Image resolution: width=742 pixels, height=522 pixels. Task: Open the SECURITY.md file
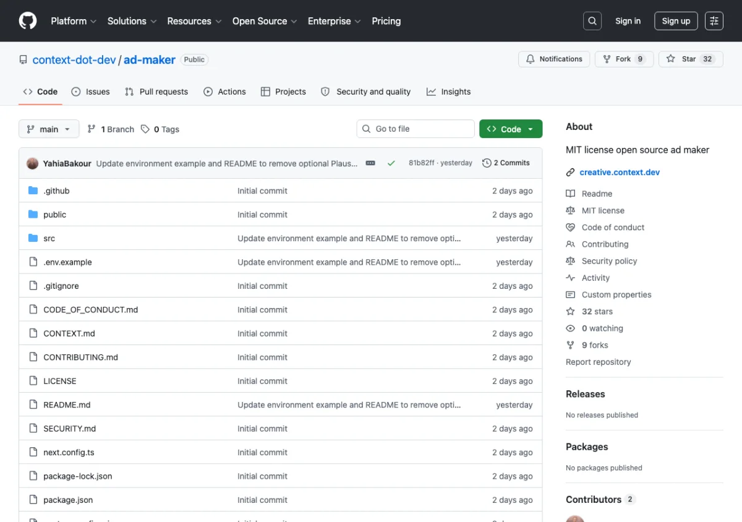69,429
